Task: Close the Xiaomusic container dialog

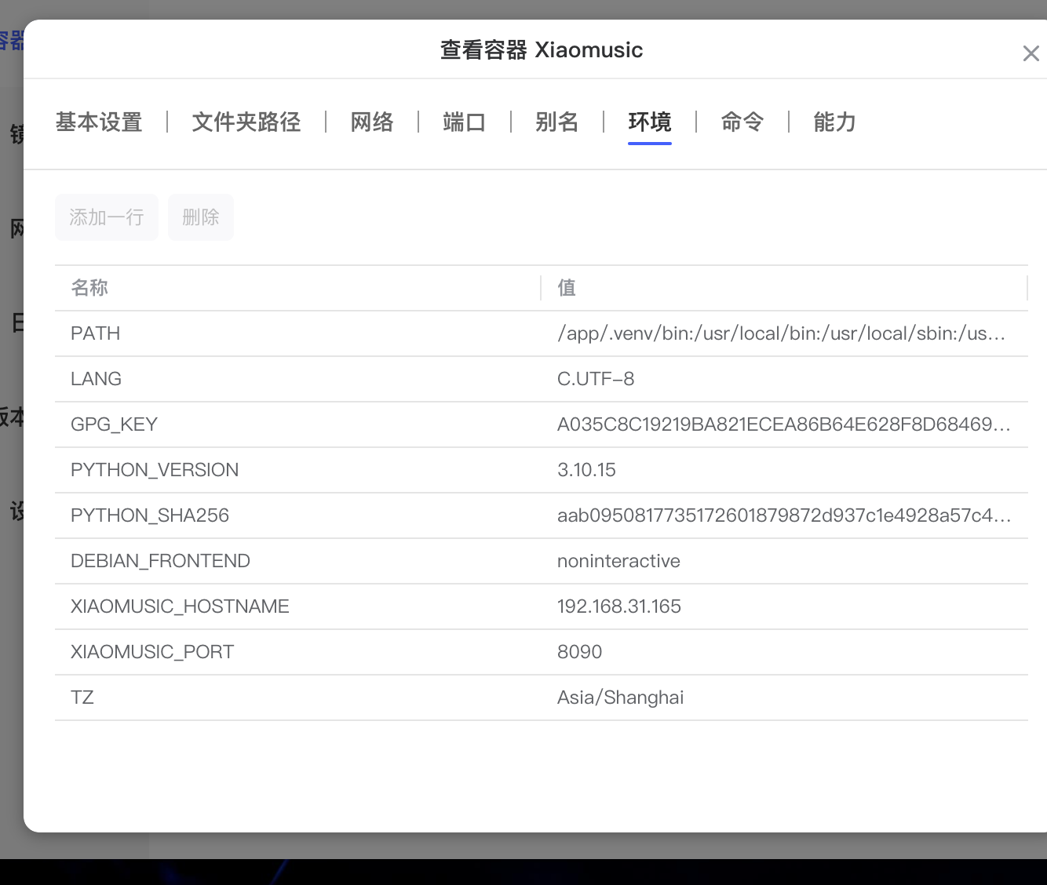Action: pos(1031,53)
